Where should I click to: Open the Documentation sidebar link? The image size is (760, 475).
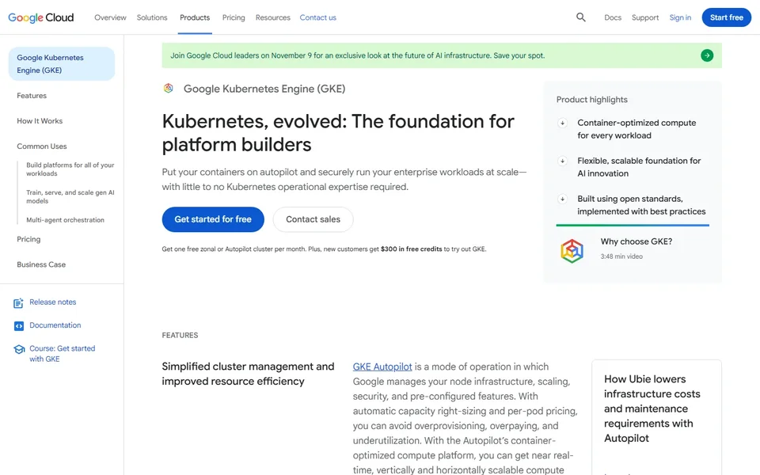coord(55,325)
